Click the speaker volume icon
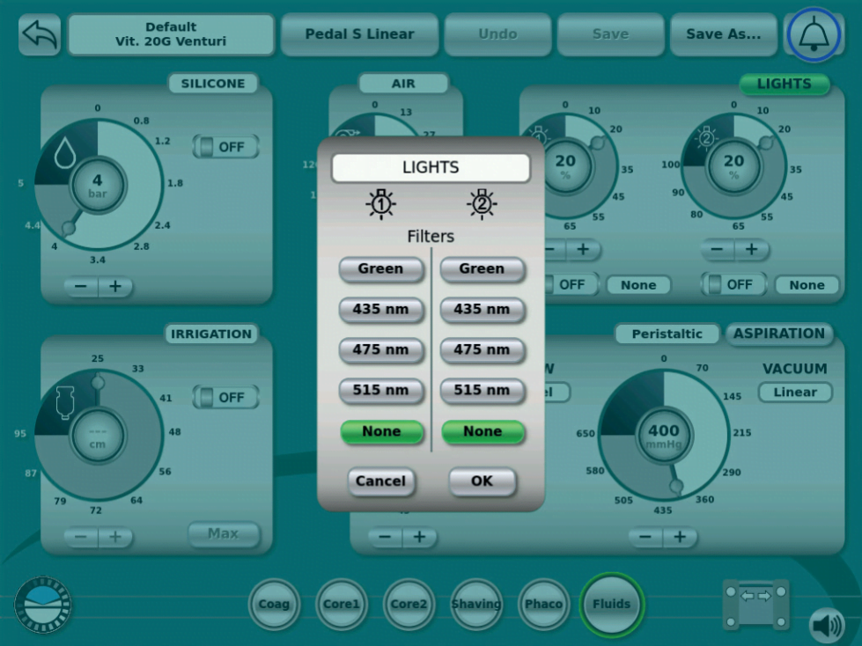Image resolution: width=862 pixels, height=646 pixels. point(826,625)
